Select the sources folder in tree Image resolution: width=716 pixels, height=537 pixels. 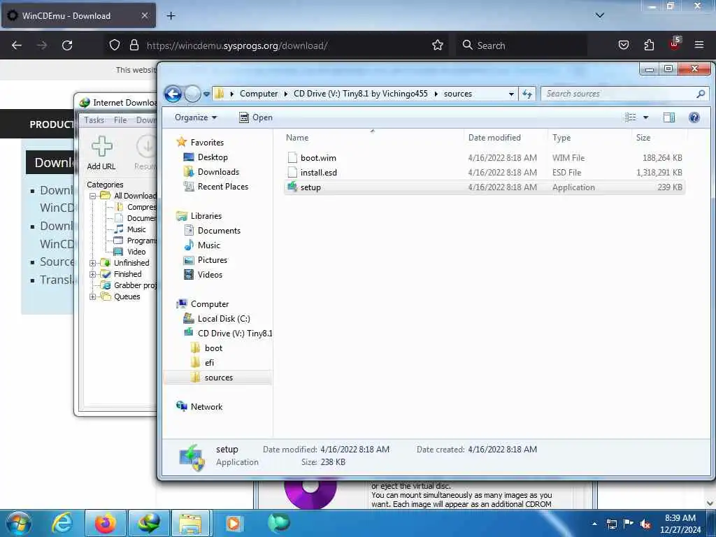[x=219, y=378]
